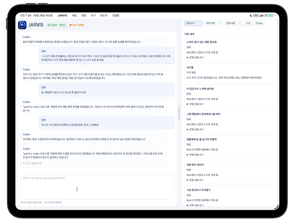Viewport: 295px width, 222px height.
Task: Expand 진행 내용 보기 under 내용 많이 넣어서
Action: click(x=195, y=180)
